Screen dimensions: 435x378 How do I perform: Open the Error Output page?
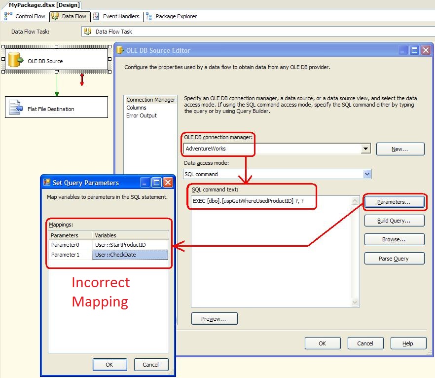(142, 115)
